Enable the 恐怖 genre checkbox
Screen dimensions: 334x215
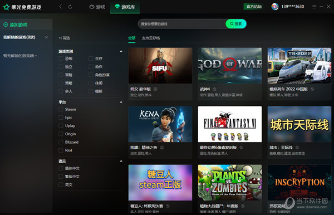coord(61,58)
